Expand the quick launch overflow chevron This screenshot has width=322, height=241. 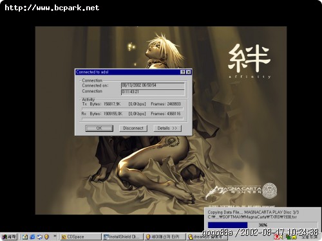point(55,236)
